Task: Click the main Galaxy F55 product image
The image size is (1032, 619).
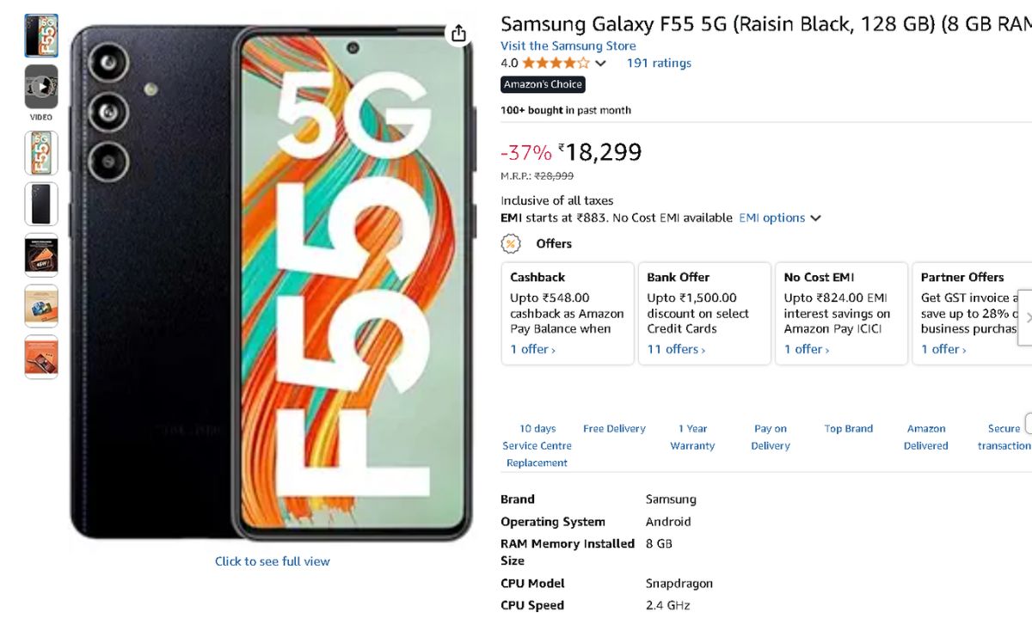Action: 271,284
